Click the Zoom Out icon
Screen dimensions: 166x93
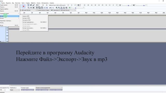pyautogui.click(x=59, y=8)
